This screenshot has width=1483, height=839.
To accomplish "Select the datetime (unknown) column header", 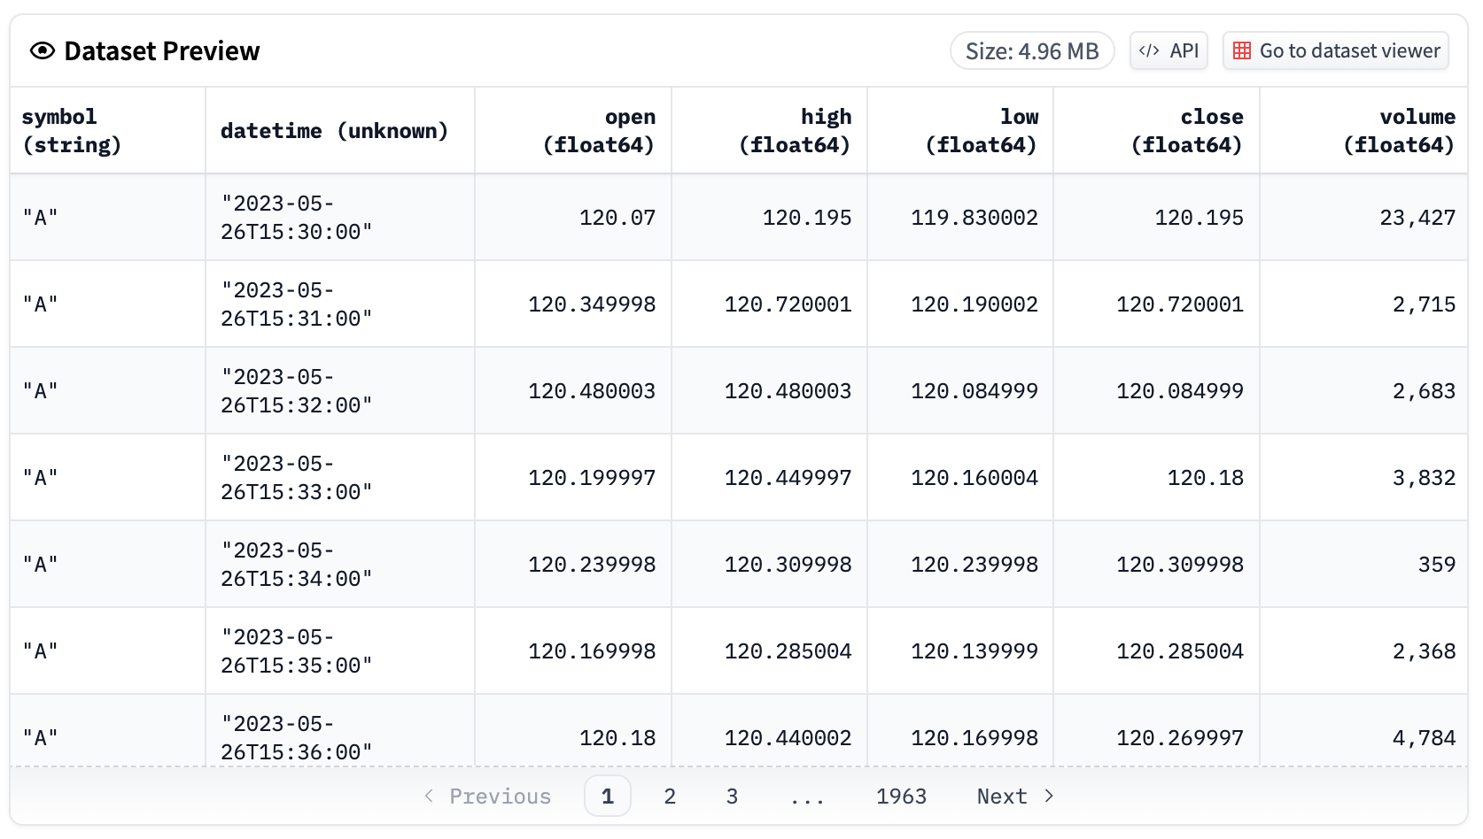I will coord(335,129).
